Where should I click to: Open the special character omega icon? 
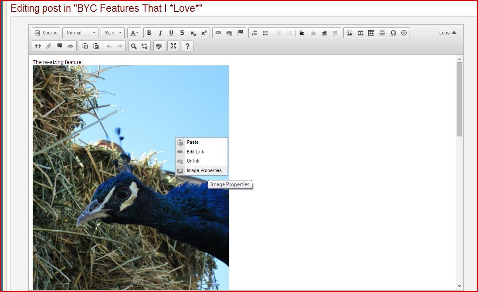point(393,33)
